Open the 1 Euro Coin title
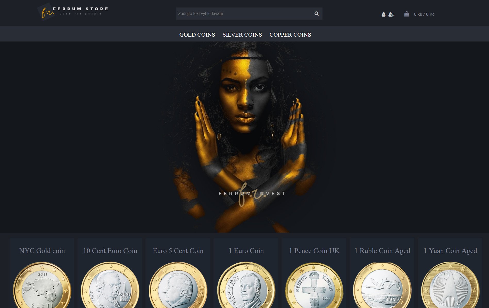This screenshot has width=489, height=308. tap(246, 251)
